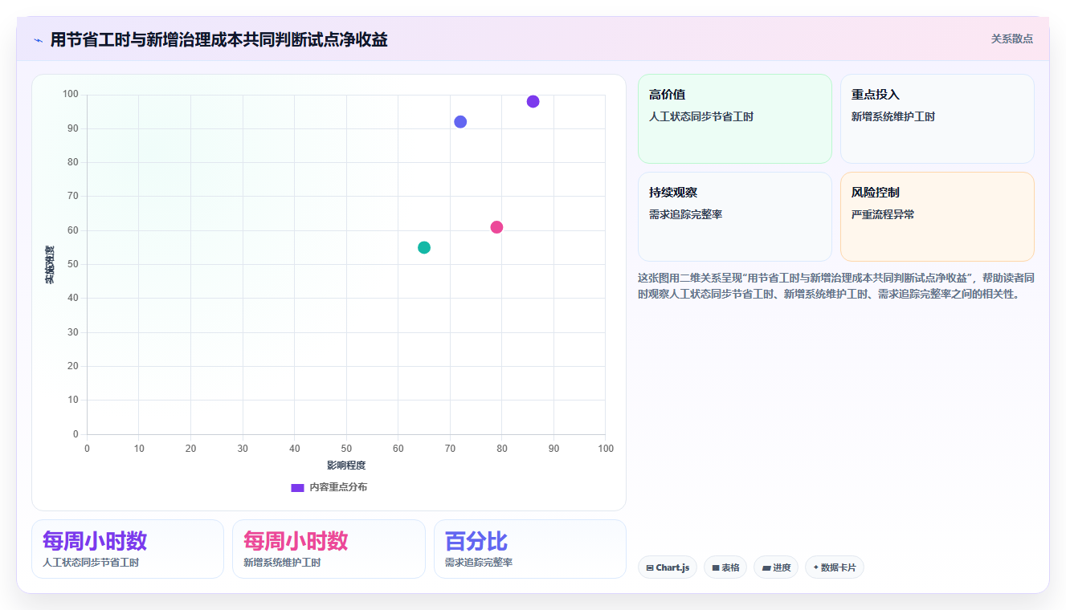Select the 表格 tag

[x=725, y=567]
